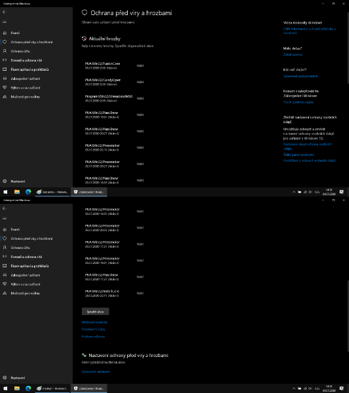Go back using the arrow in upper window
This screenshot has height=393, width=349.
(5, 12)
